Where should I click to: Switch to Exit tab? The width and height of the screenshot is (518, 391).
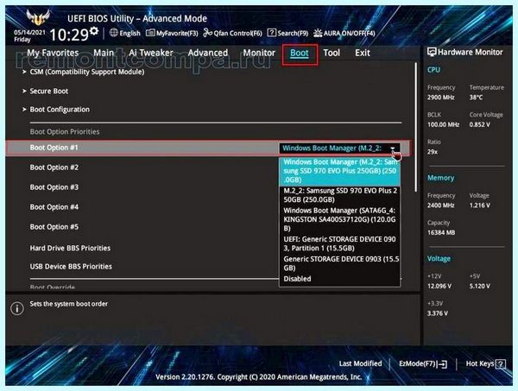363,53
